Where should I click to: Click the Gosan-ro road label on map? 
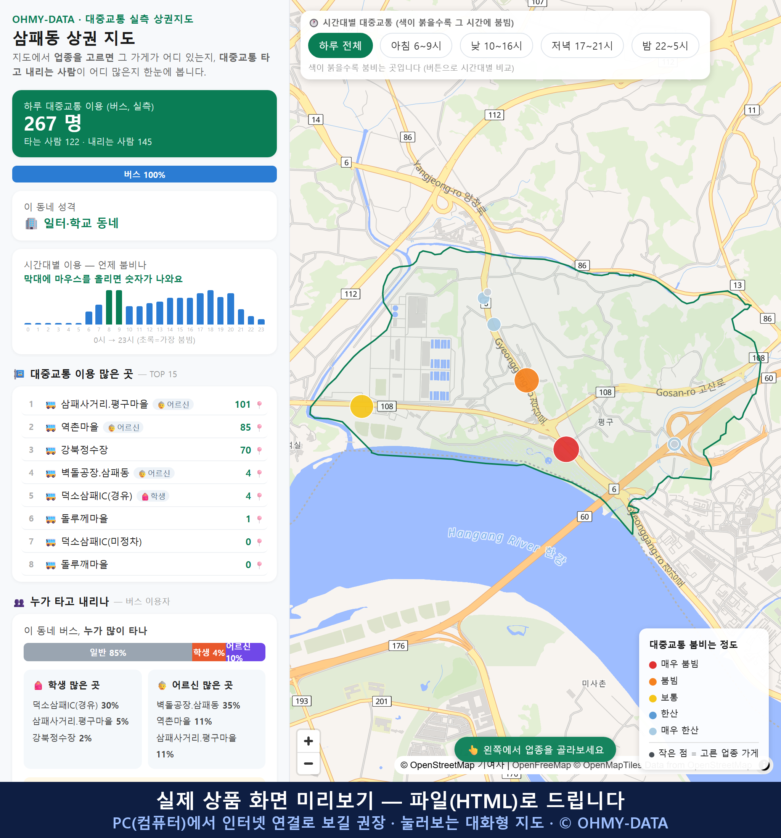[x=691, y=388]
